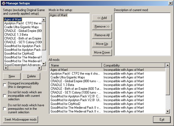174x126 pixels.
Task: Create a new setup with New button
Action: click(x=12, y=76)
